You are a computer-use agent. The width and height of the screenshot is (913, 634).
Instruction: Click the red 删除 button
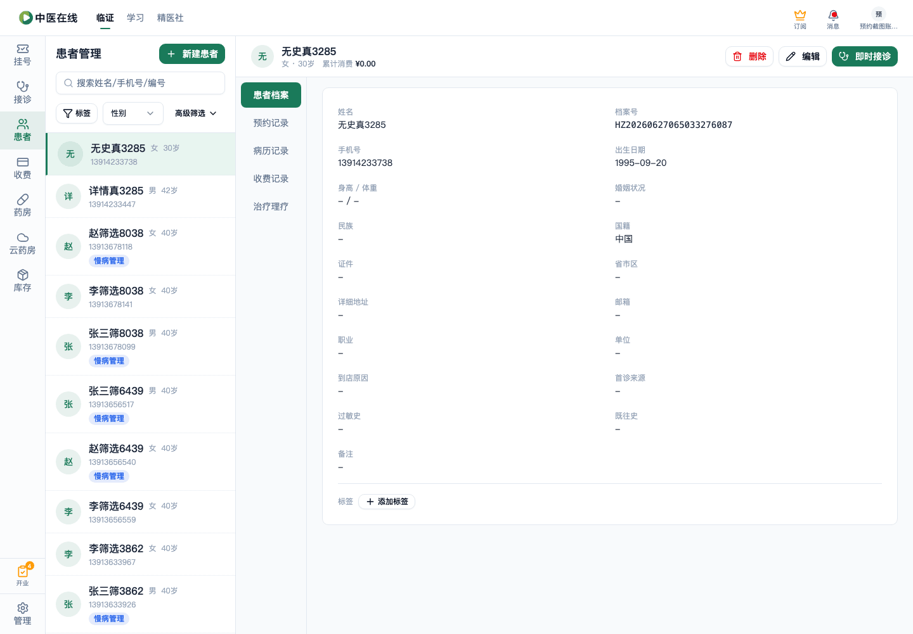click(x=749, y=56)
